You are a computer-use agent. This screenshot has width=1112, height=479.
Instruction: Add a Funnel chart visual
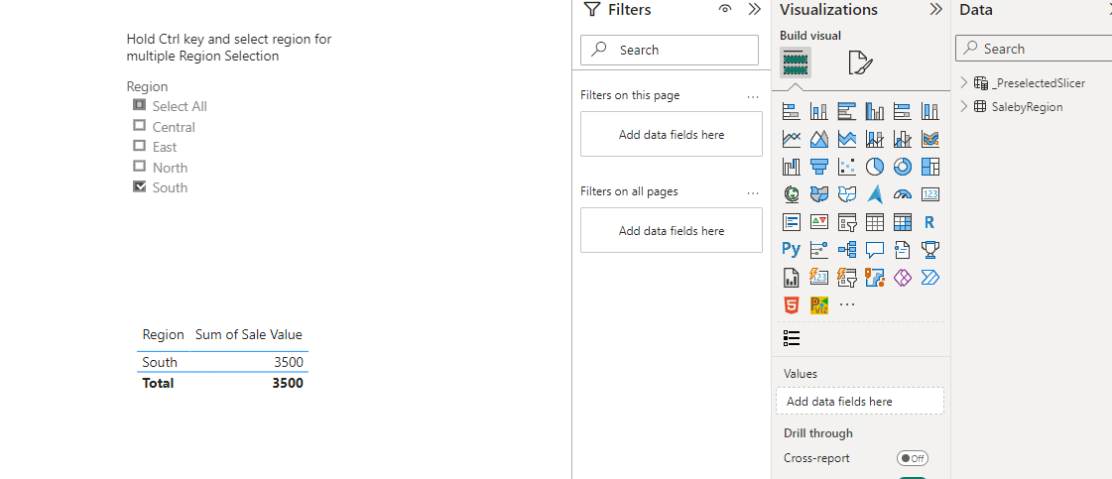point(819,167)
